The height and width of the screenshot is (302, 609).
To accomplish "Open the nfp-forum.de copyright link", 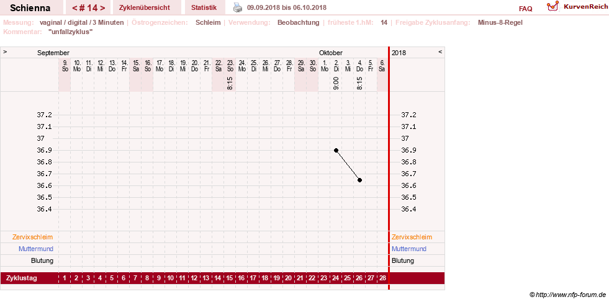I will (x=567, y=295).
